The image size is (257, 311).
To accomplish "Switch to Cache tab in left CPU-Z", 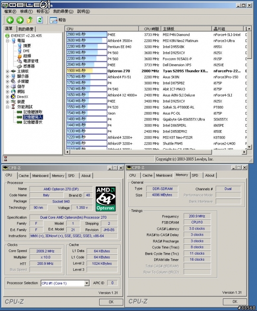I will [24, 176].
